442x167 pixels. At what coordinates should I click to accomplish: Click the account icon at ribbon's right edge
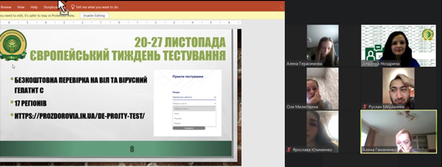(281, 7)
